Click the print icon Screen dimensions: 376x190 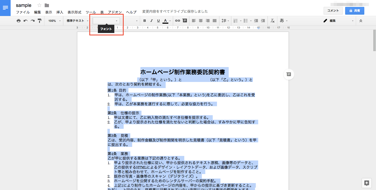(x=19, y=21)
